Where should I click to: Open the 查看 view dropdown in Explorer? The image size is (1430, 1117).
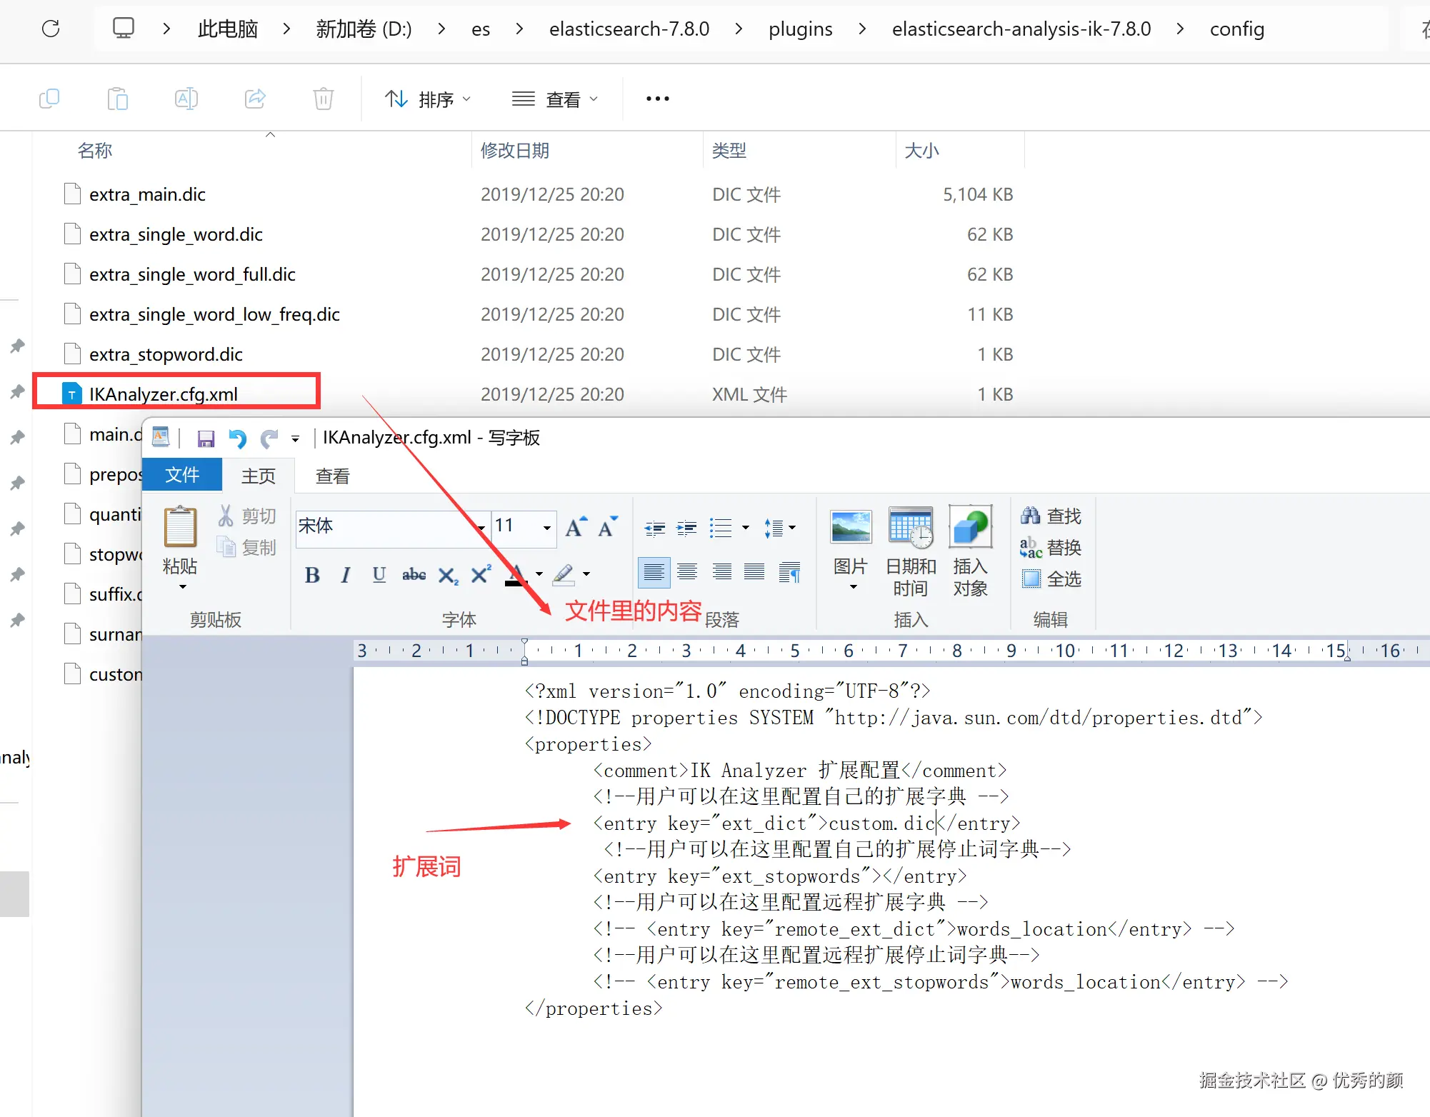pos(555,99)
